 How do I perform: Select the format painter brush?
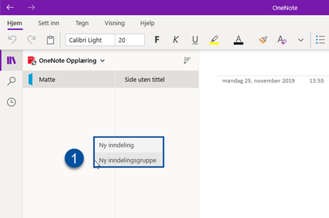coord(263,40)
